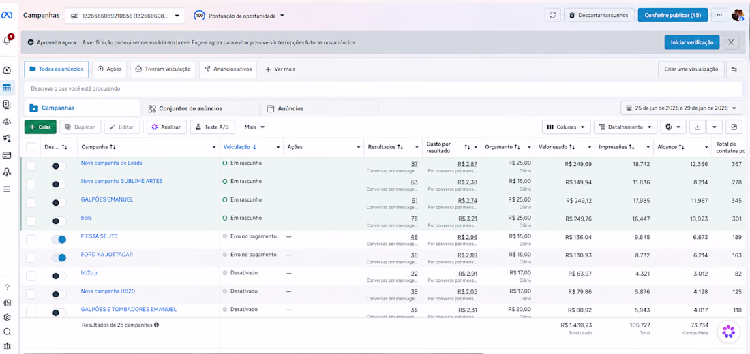Click the export download icon

pyautogui.click(x=697, y=127)
